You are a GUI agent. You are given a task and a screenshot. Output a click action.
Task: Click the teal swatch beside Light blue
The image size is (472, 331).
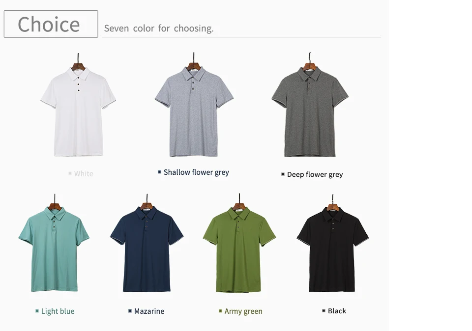tap(37, 311)
